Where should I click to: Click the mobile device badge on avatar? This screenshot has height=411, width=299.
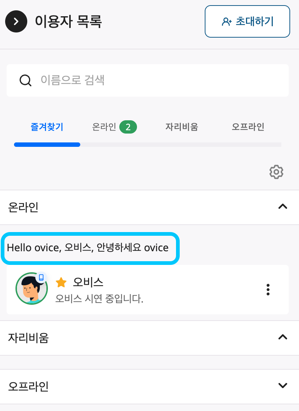coord(41,277)
